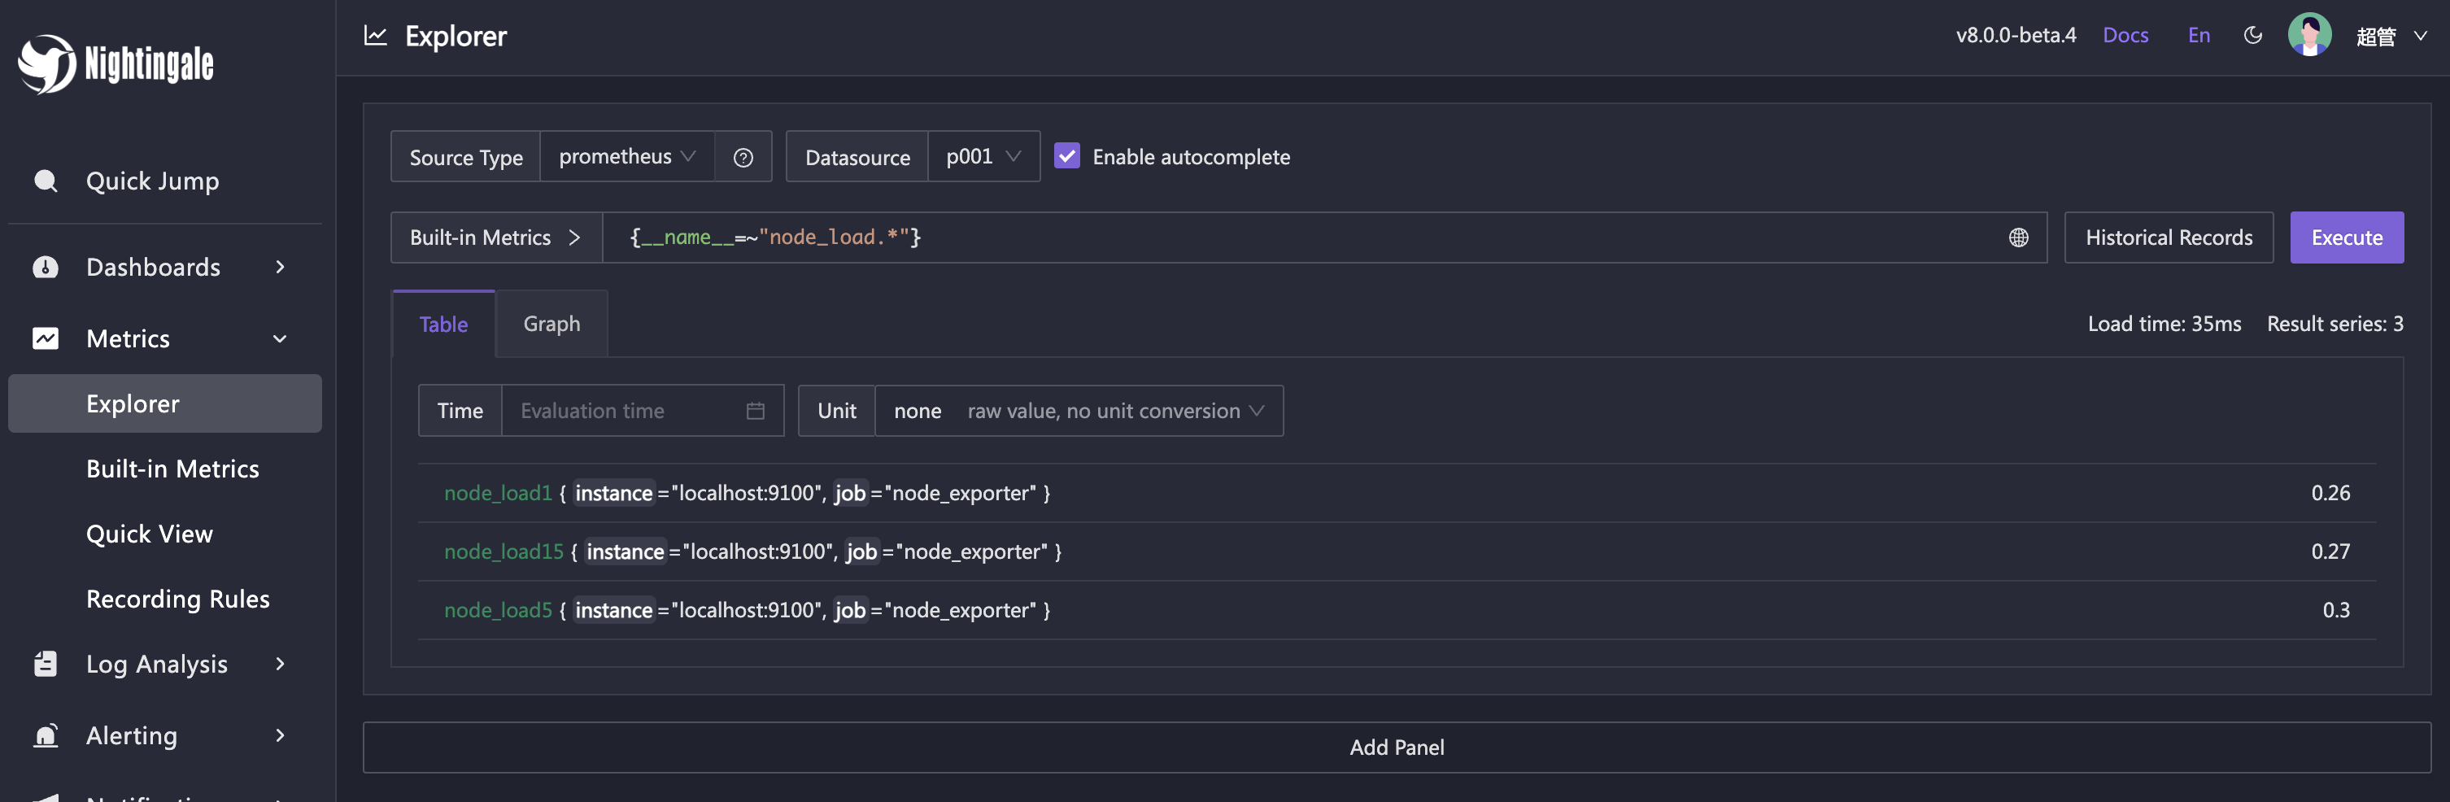Toggle Enable autocomplete checkbox
This screenshot has width=2450, height=802.
tap(1067, 156)
